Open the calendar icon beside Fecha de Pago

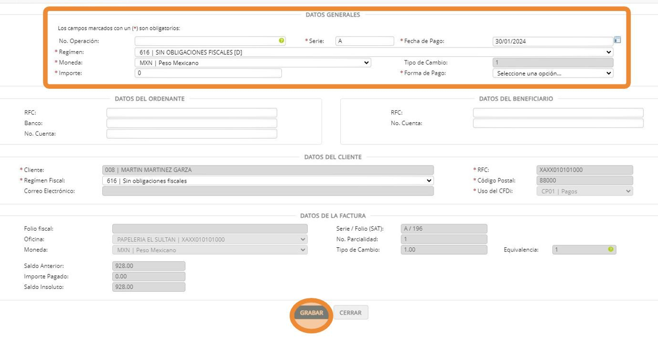coord(617,41)
